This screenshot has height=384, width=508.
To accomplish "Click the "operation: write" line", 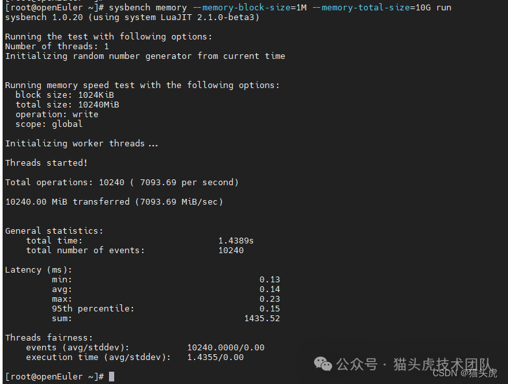I will [x=57, y=114].
